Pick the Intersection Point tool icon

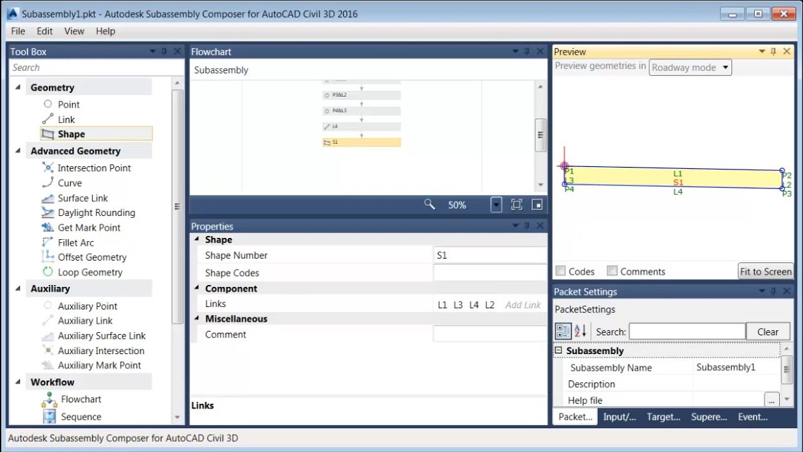[x=48, y=168]
